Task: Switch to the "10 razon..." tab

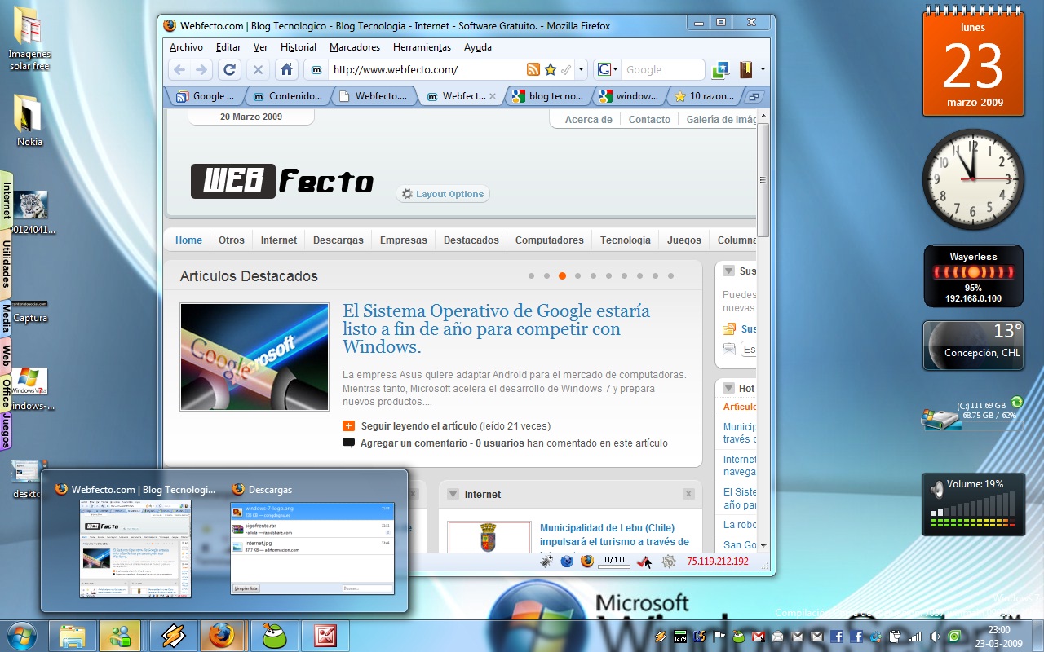Action: point(704,96)
